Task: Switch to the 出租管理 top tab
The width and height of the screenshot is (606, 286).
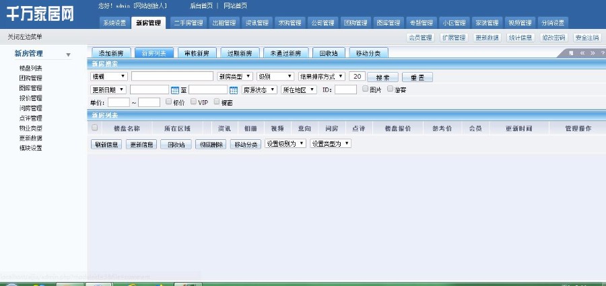Action: point(224,23)
